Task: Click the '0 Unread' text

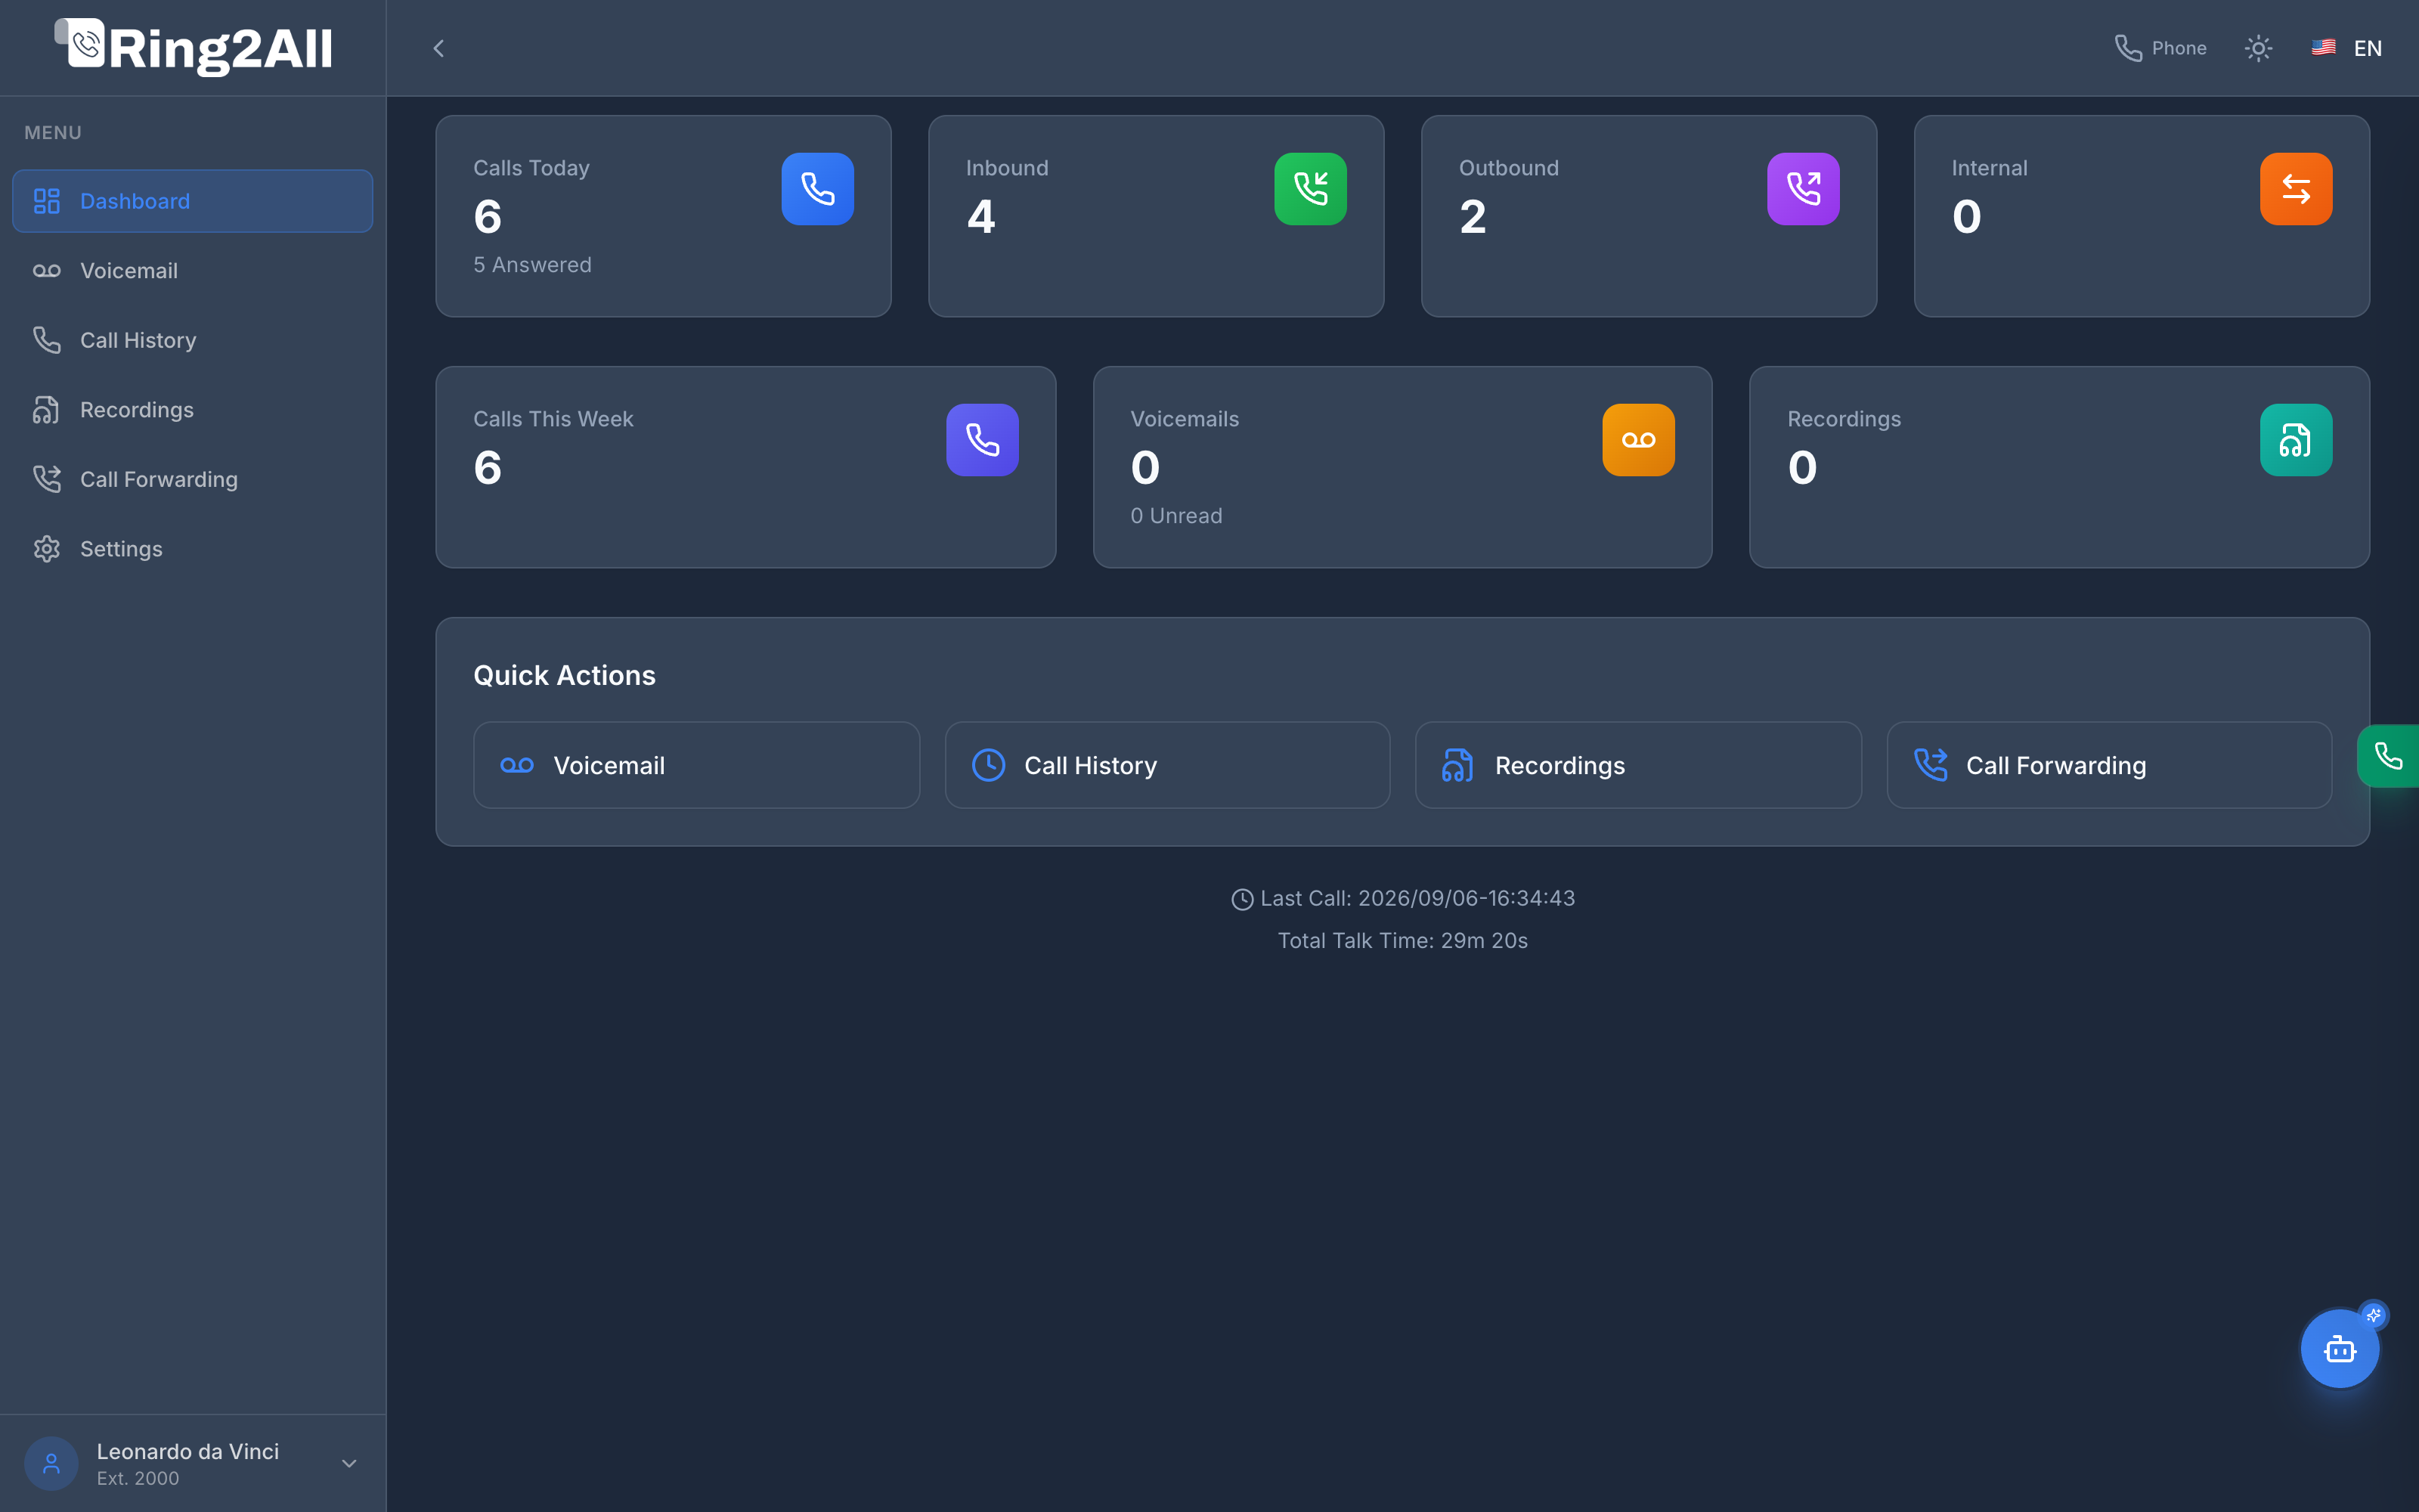Action: click(1176, 516)
